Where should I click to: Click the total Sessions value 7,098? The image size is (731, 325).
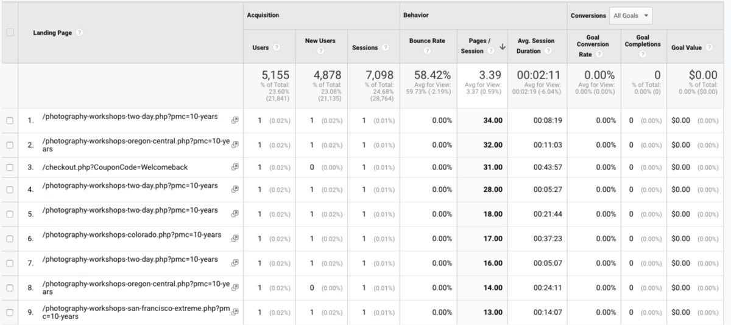coord(380,75)
